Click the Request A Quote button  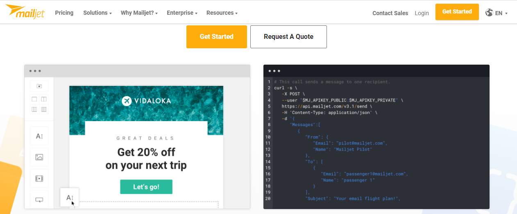click(288, 37)
